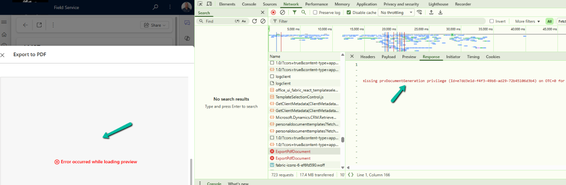
Task: Click the export HAR download icon
Action: click(x=440, y=12)
